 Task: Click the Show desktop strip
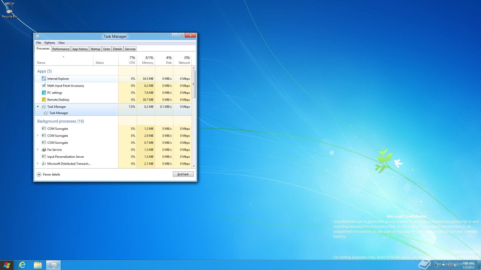click(x=479, y=265)
